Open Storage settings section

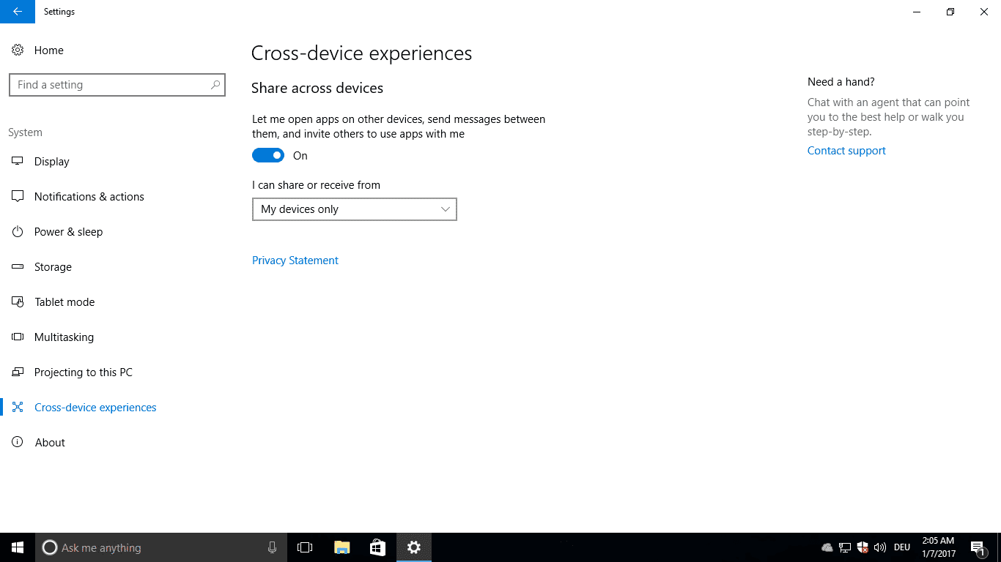tap(53, 267)
